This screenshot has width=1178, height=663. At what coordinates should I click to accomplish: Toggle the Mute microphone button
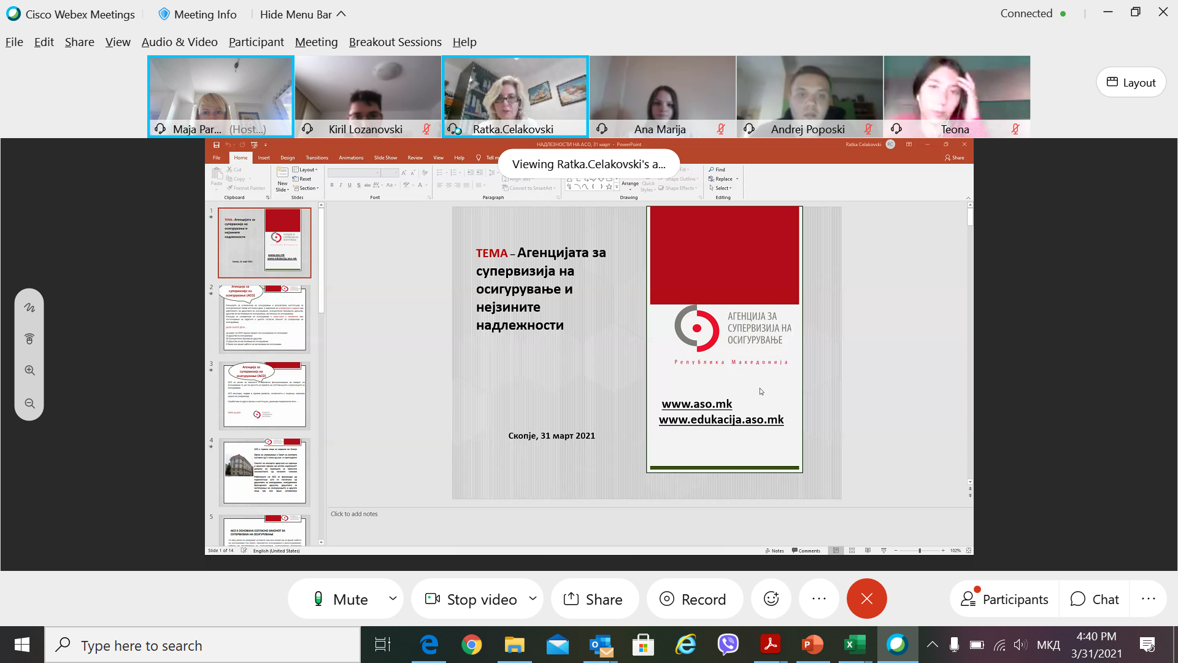pyautogui.click(x=341, y=599)
